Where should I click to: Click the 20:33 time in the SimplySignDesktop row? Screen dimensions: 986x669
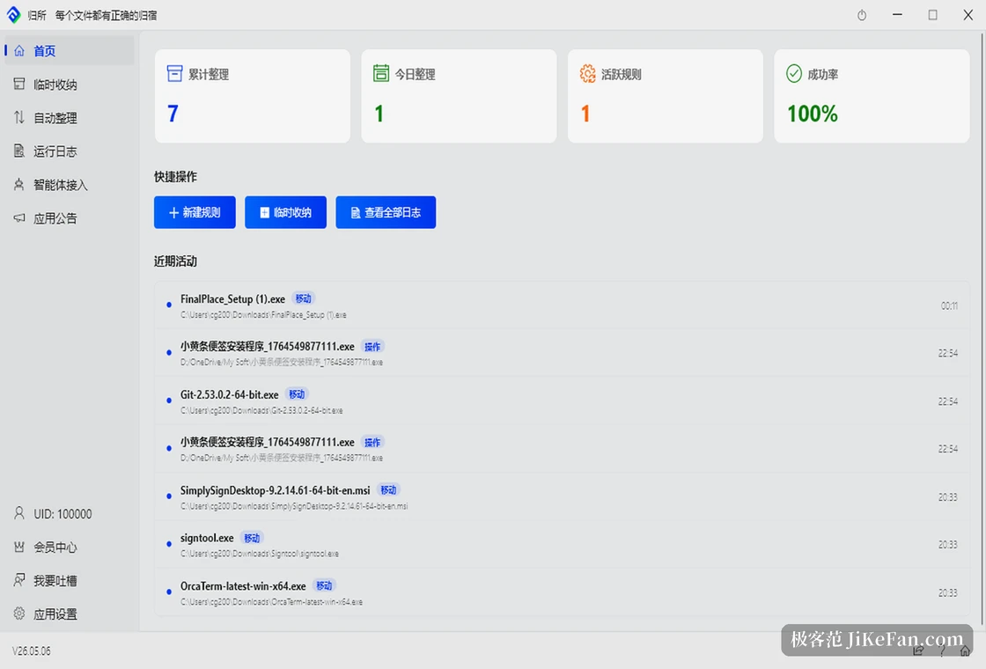pos(947,497)
